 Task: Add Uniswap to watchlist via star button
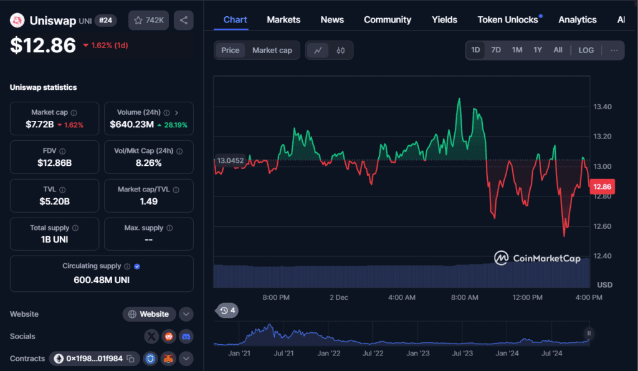click(x=148, y=21)
